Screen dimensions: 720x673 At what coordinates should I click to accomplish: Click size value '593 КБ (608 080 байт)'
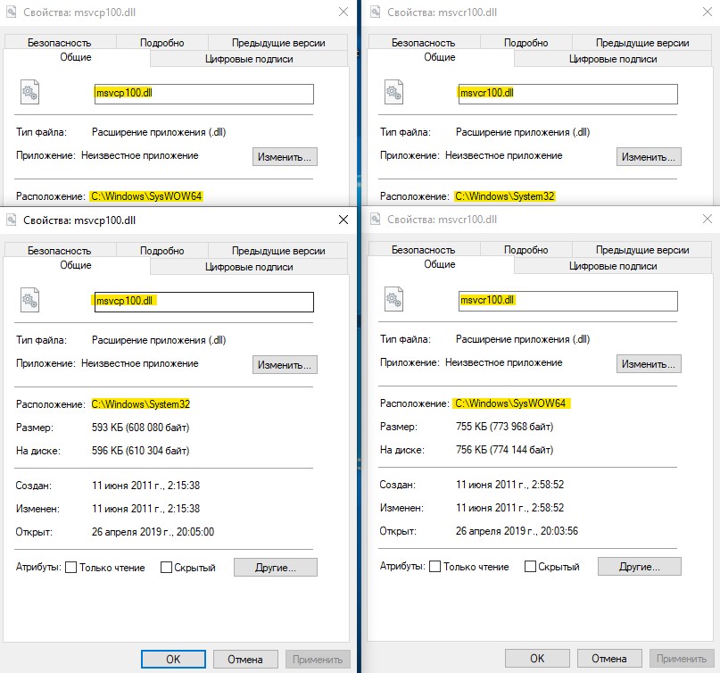click(140, 428)
